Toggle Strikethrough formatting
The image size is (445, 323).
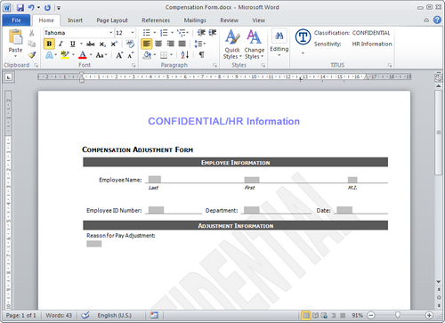(x=90, y=44)
